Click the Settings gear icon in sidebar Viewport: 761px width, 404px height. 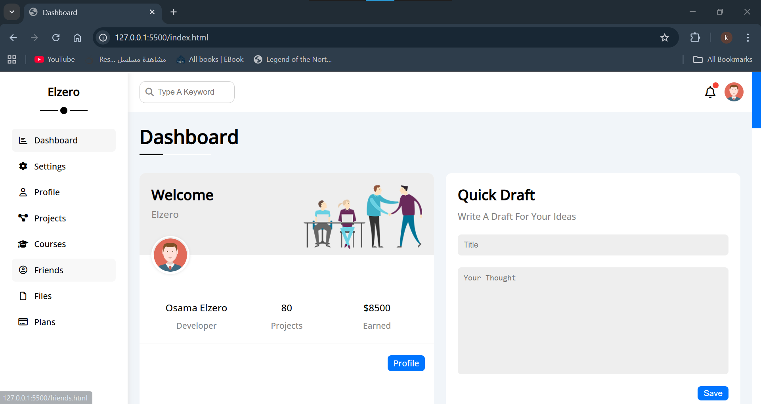tap(23, 166)
